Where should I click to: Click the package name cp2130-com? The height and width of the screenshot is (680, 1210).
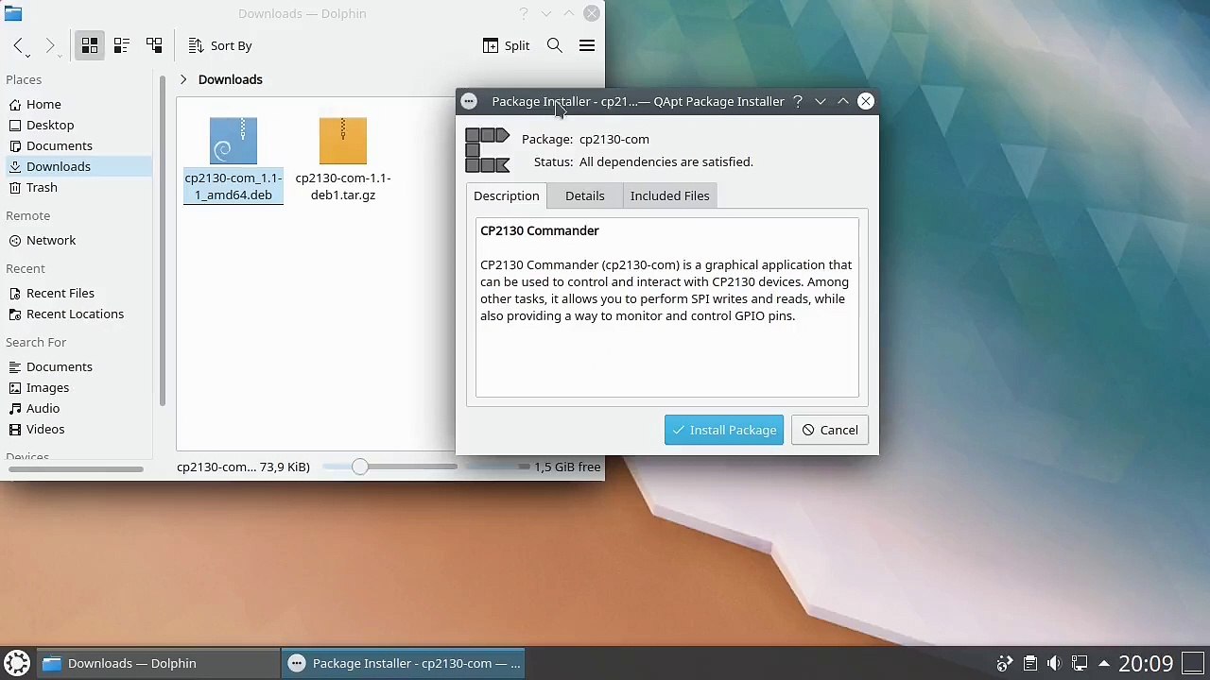pyautogui.click(x=614, y=139)
